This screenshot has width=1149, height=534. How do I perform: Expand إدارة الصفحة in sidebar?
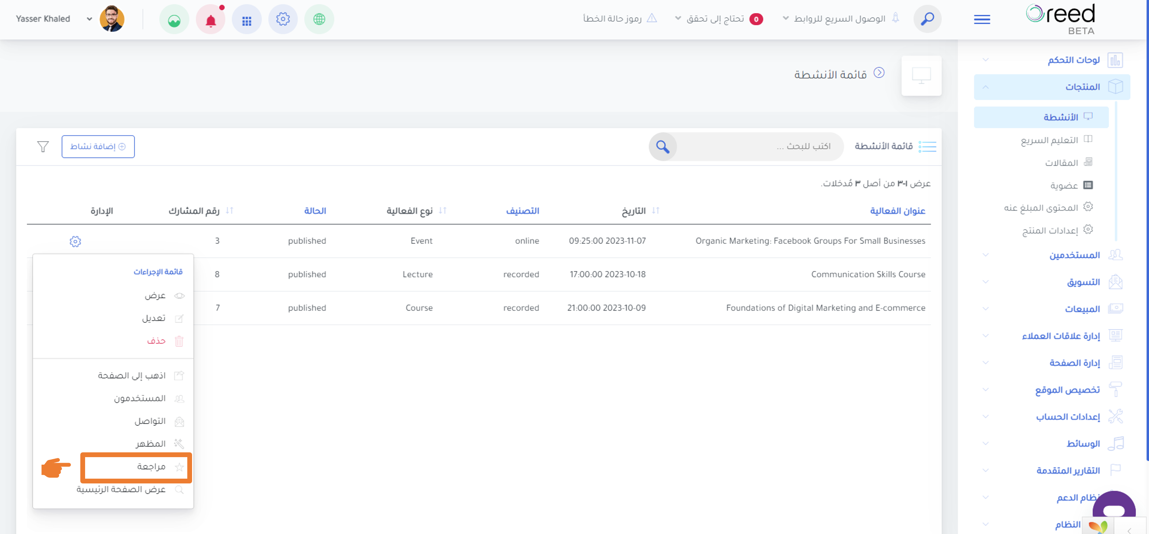(1052, 363)
